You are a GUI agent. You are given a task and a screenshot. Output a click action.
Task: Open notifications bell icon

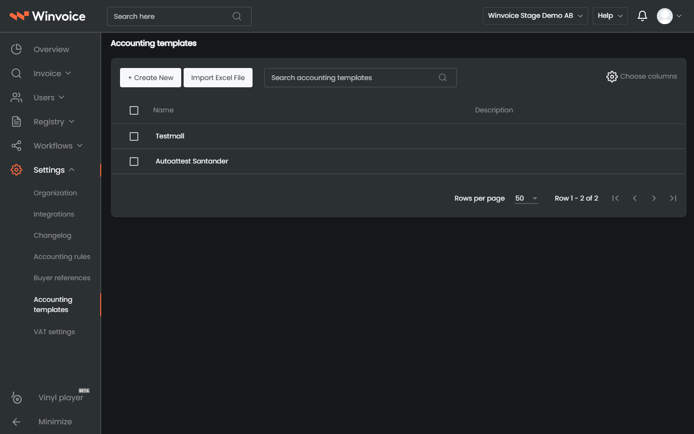point(642,16)
